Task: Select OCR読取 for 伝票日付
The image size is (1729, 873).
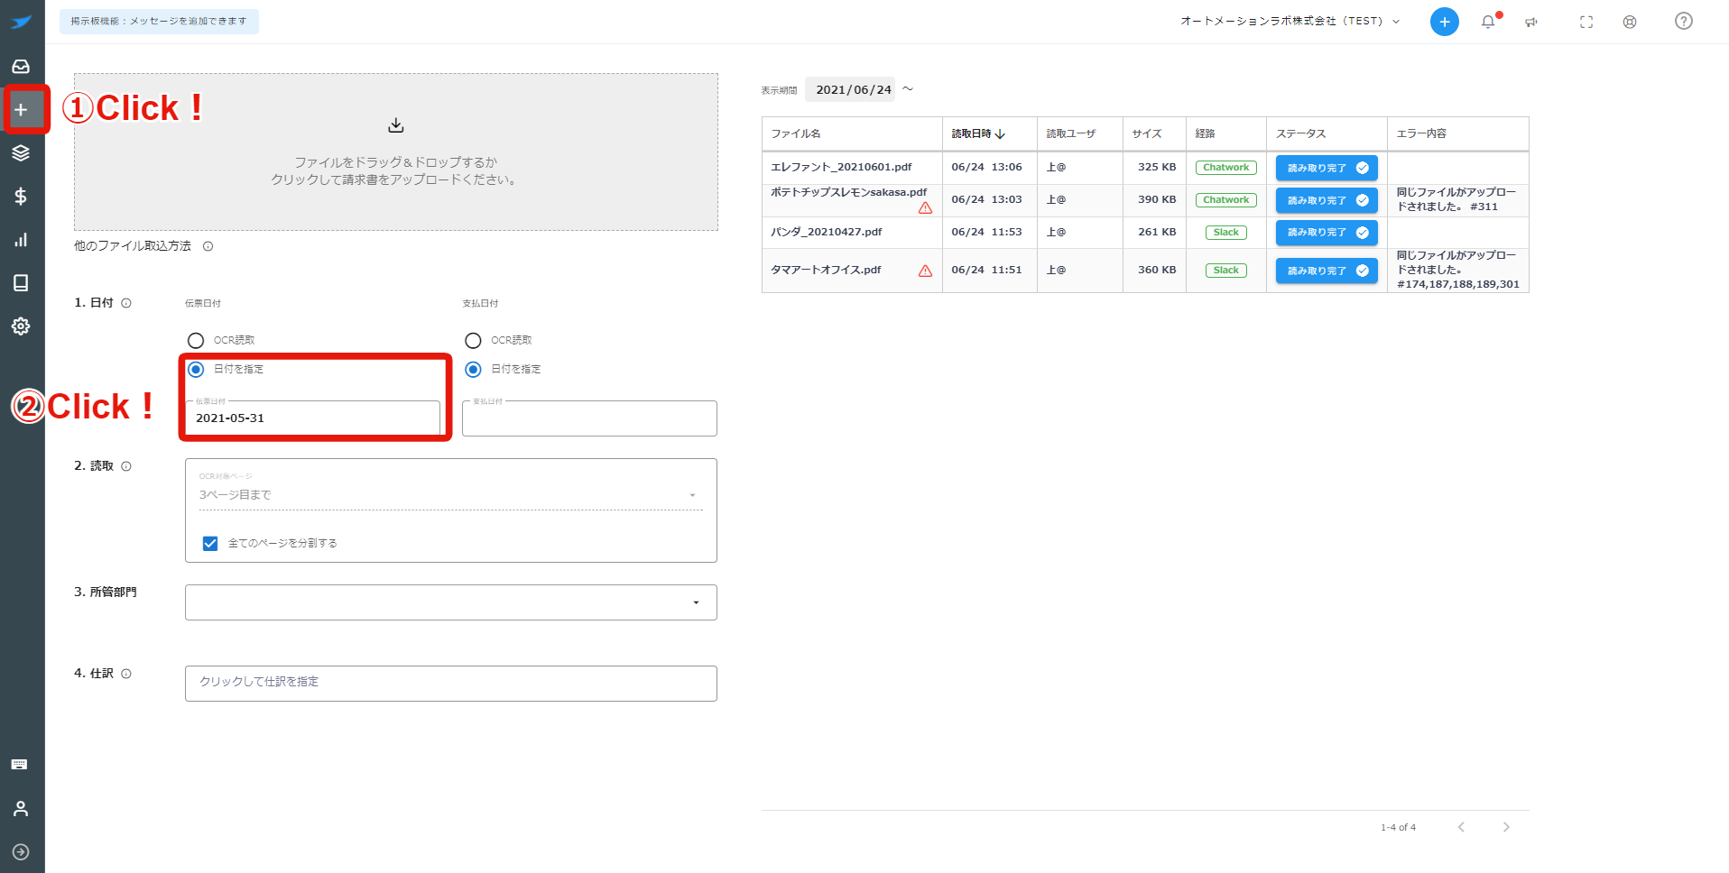Action: coord(196,340)
